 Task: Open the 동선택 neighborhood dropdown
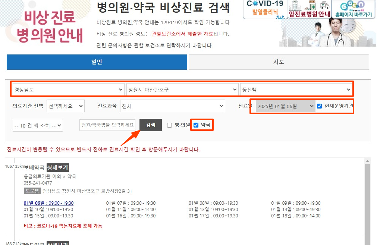pyautogui.click(x=296, y=89)
